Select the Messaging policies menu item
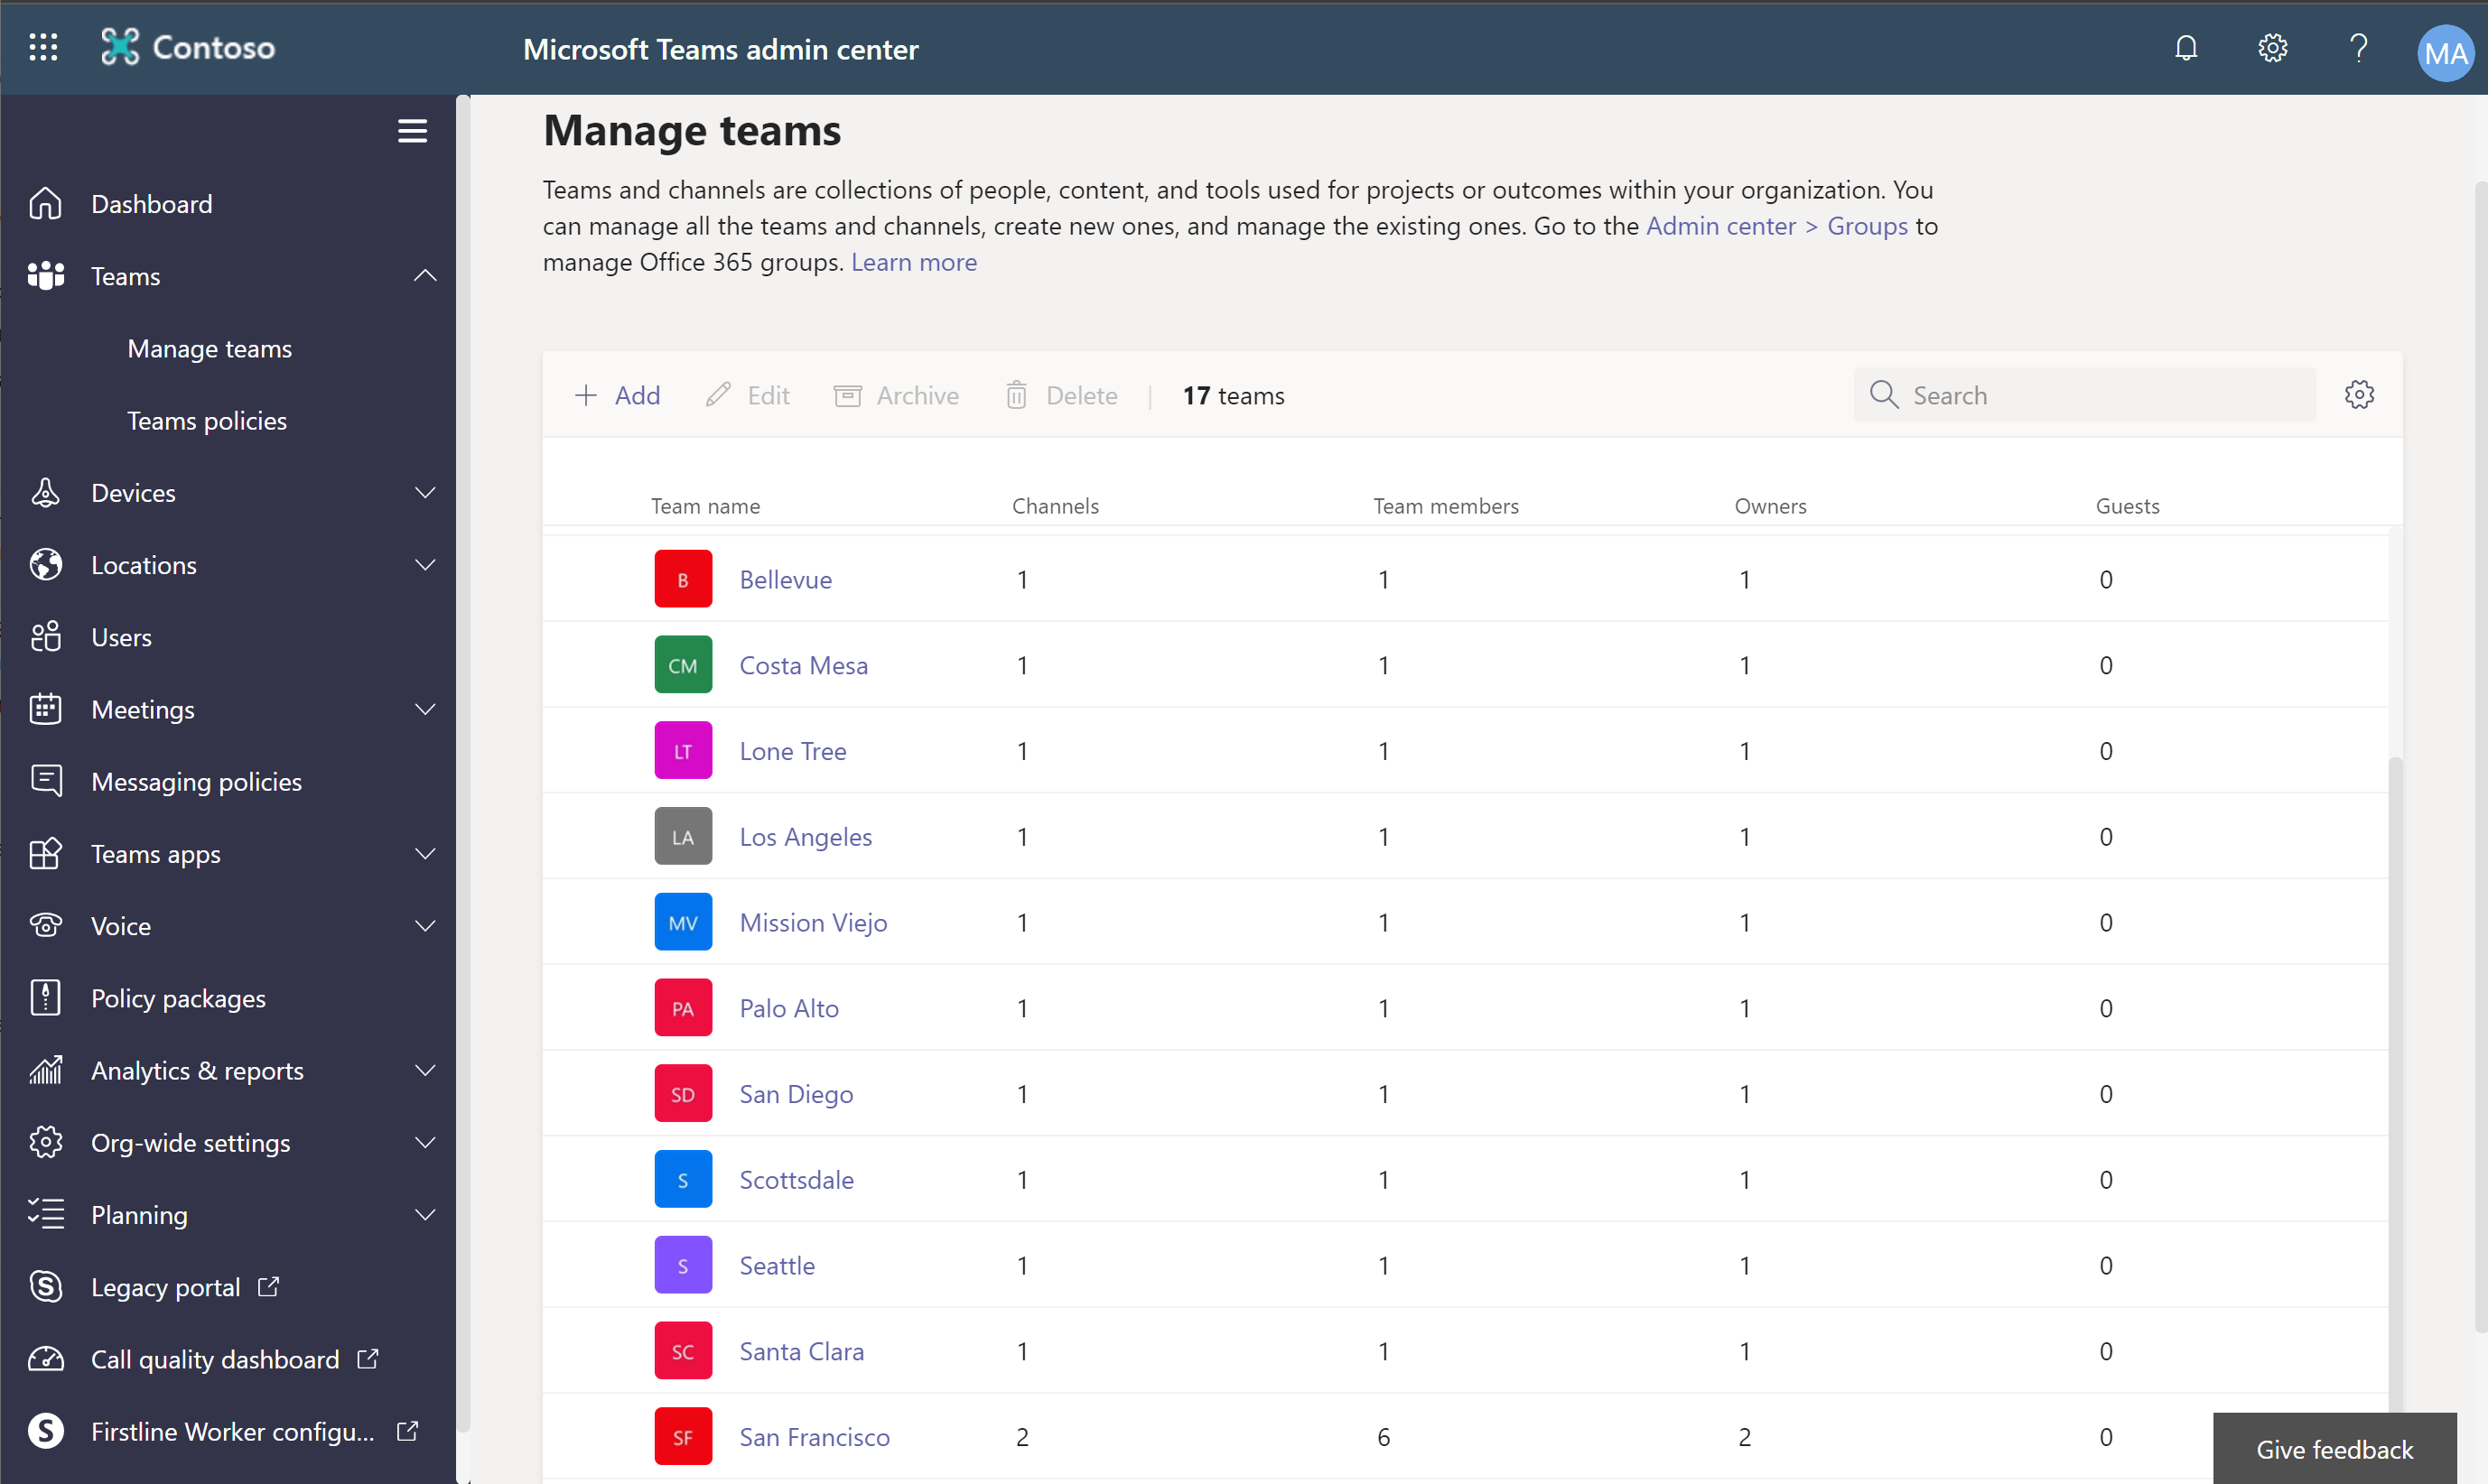 click(196, 779)
